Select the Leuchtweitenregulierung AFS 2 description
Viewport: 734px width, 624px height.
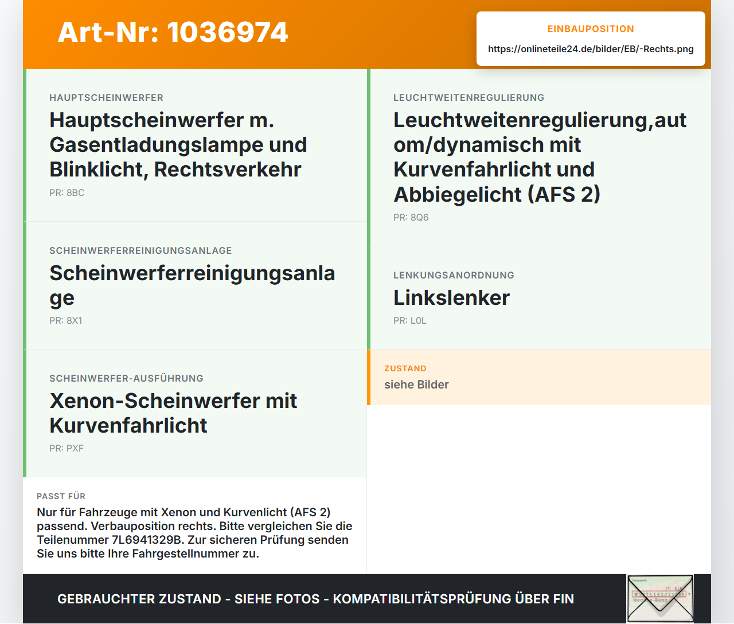click(540, 157)
